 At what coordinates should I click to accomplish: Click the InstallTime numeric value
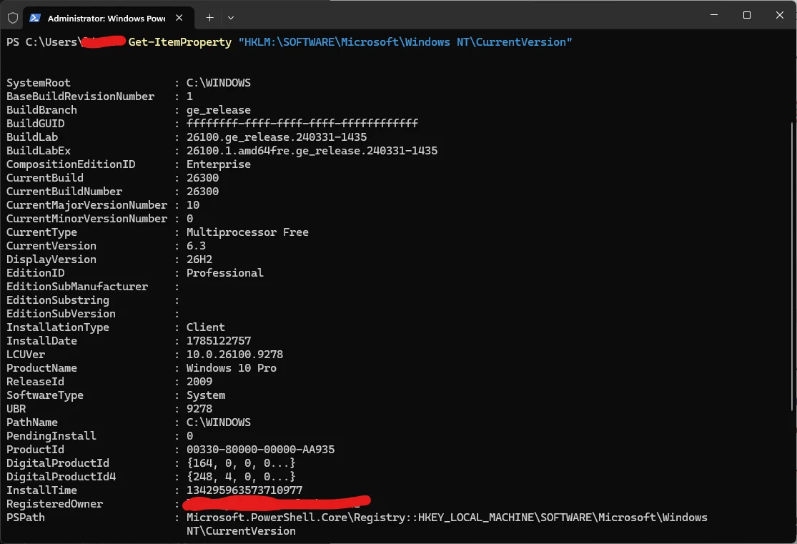(x=244, y=490)
